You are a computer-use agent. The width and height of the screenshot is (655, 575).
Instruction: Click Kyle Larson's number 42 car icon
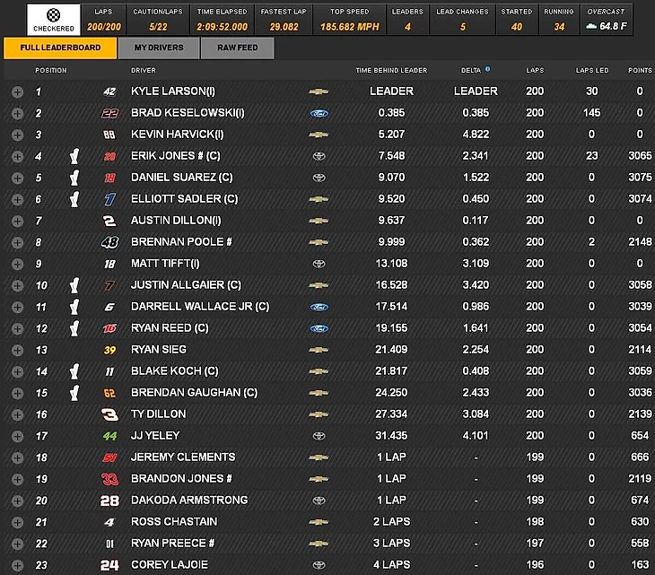(109, 91)
